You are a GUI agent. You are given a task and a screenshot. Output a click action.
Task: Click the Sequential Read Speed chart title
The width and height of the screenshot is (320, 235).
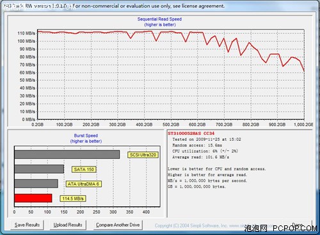click(x=159, y=19)
